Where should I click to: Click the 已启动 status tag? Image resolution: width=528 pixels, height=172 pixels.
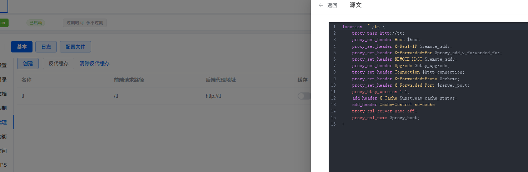click(36, 23)
